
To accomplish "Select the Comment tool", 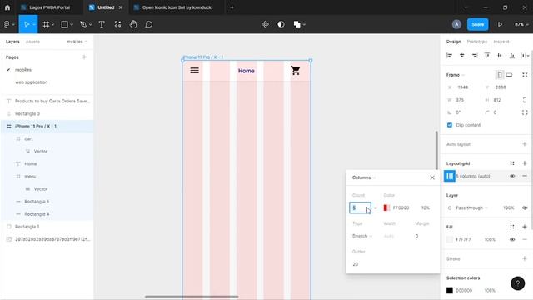I will click(148, 24).
